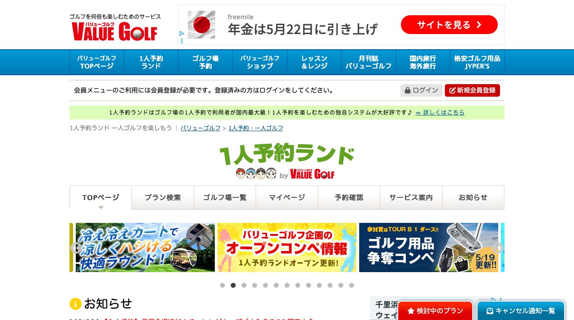Click the Japan flag ad thumbnail
Screen dimensions: 574x320
tap(201, 25)
